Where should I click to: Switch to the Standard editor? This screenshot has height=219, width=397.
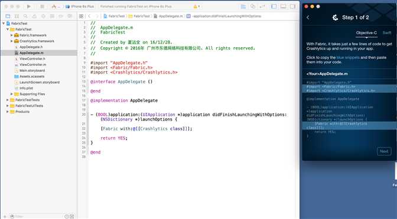click(243, 6)
